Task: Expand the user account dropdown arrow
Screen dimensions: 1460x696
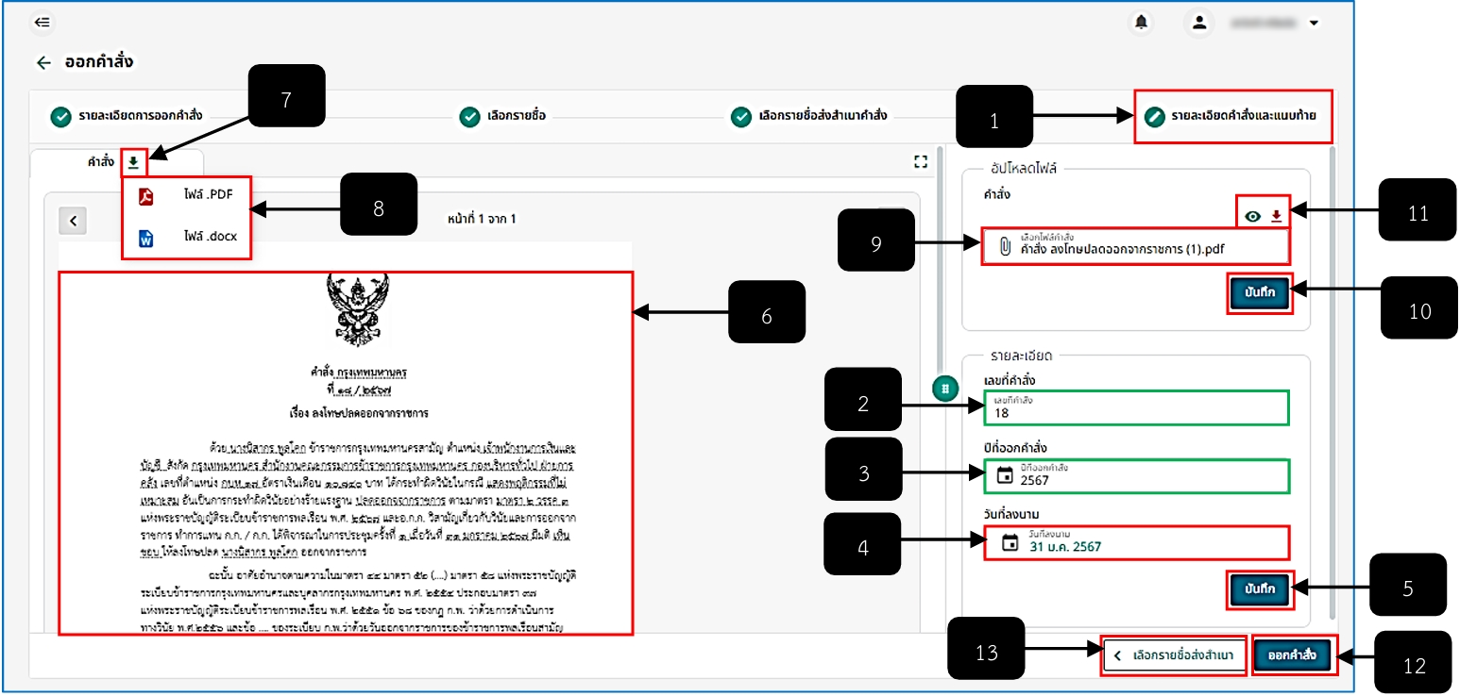Action: [x=1314, y=24]
